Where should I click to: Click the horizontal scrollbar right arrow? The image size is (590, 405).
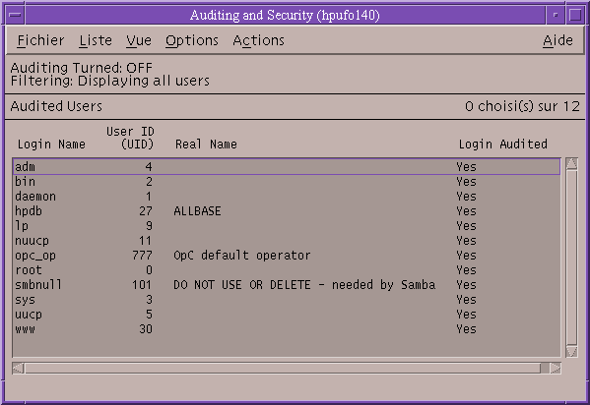click(556, 369)
